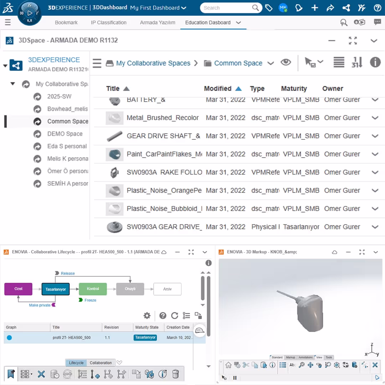
Task: Switch to the Armada Yazılım tab
Action: pyautogui.click(x=158, y=22)
